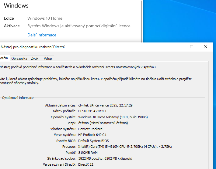
Task: Open the Další informace link
Action: pyautogui.click(x=42, y=35)
